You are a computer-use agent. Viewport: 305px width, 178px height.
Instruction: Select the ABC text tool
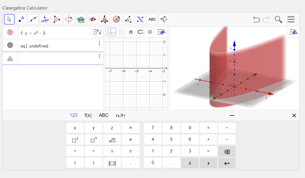click(152, 19)
